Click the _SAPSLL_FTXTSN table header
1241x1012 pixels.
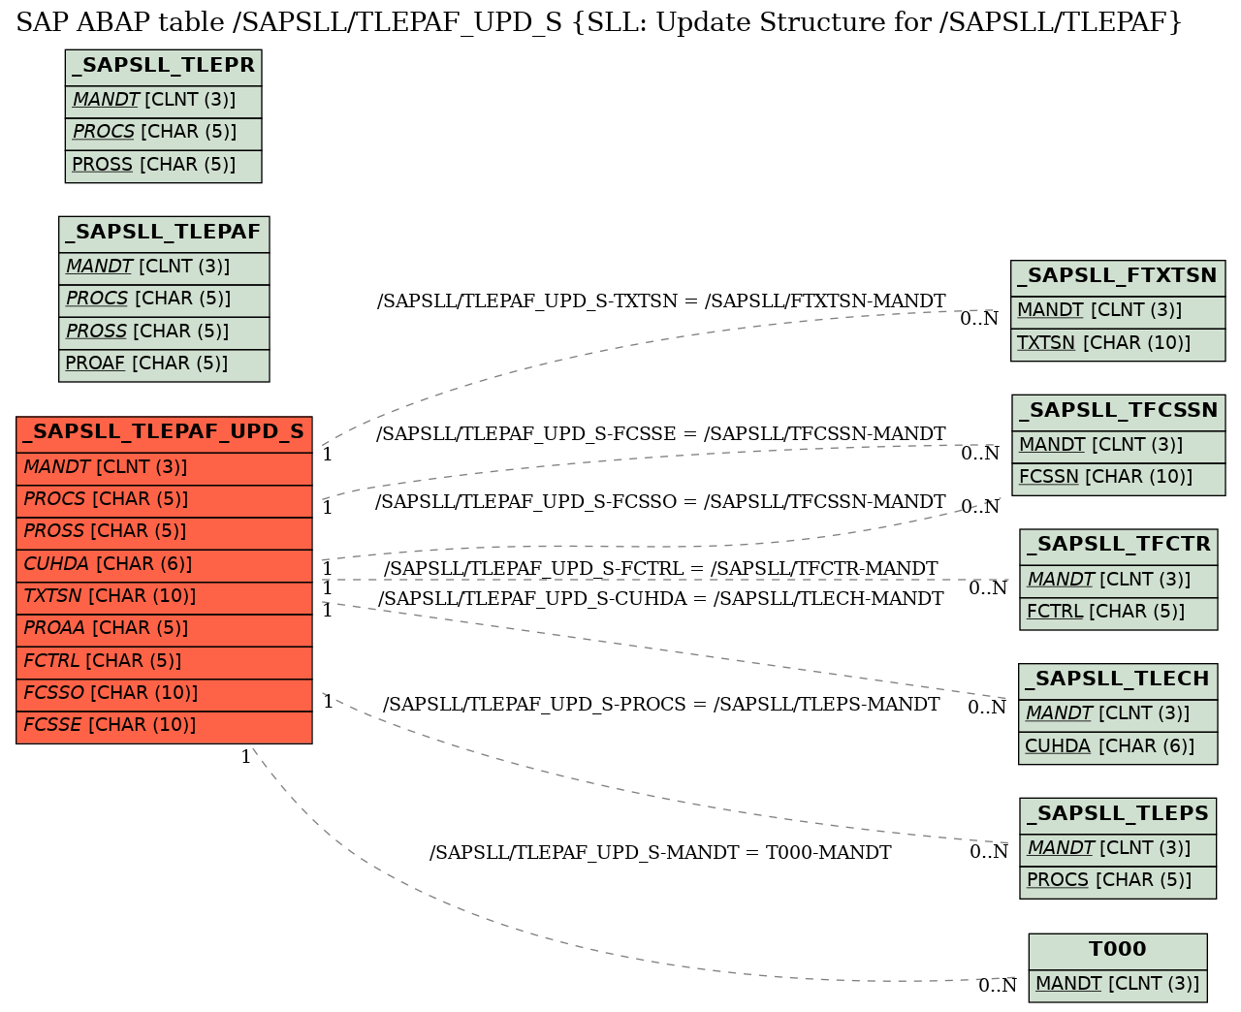(1118, 277)
